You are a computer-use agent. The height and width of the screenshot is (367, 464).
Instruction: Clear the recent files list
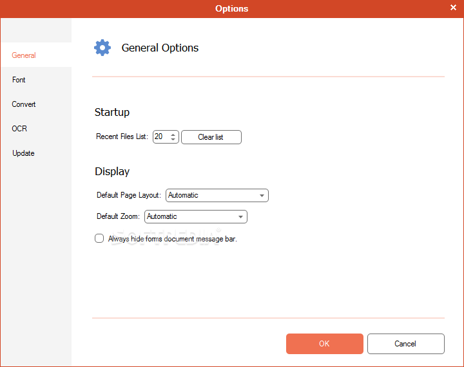point(211,137)
